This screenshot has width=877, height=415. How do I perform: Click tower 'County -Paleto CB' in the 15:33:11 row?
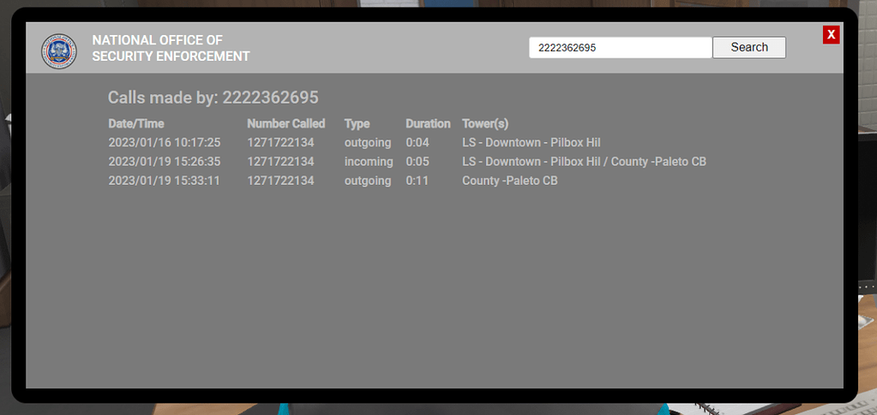[509, 181]
